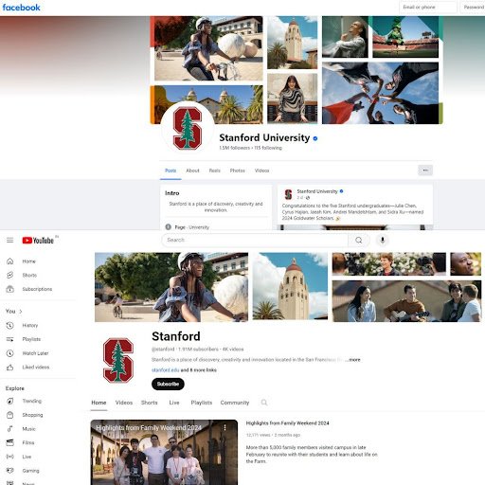Focus the YouTube Search box

[x=255, y=241]
